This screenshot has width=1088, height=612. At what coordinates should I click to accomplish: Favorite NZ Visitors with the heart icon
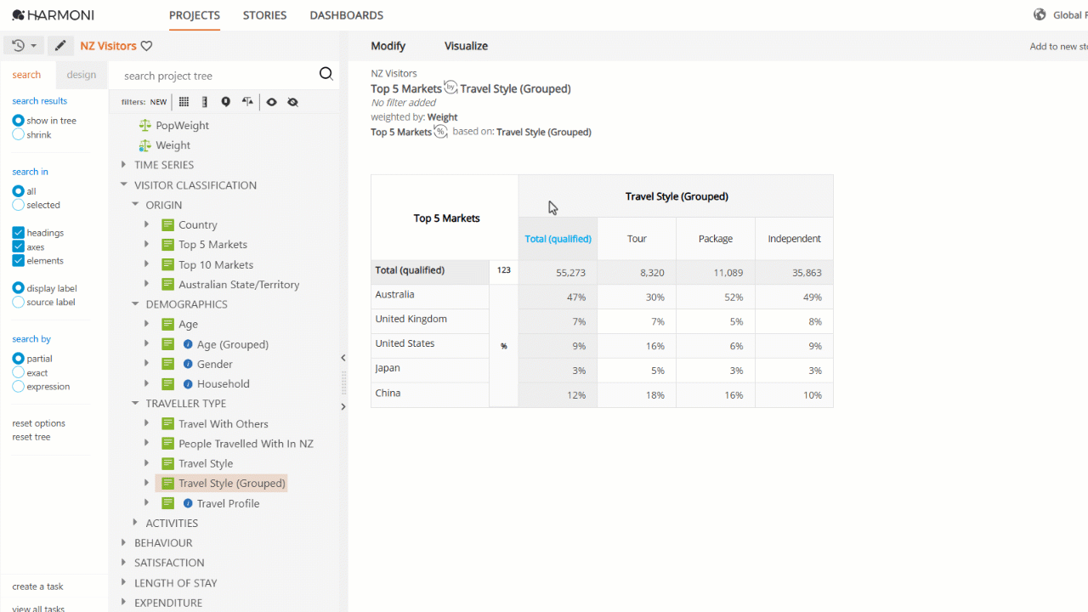pyautogui.click(x=146, y=46)
